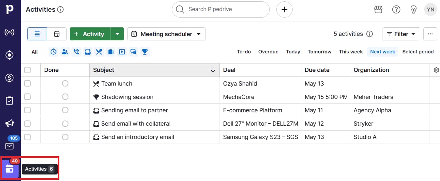Select the To-do period filter
Screen dimensions: 440x181
pyautogui.click(x=244, y=51)
